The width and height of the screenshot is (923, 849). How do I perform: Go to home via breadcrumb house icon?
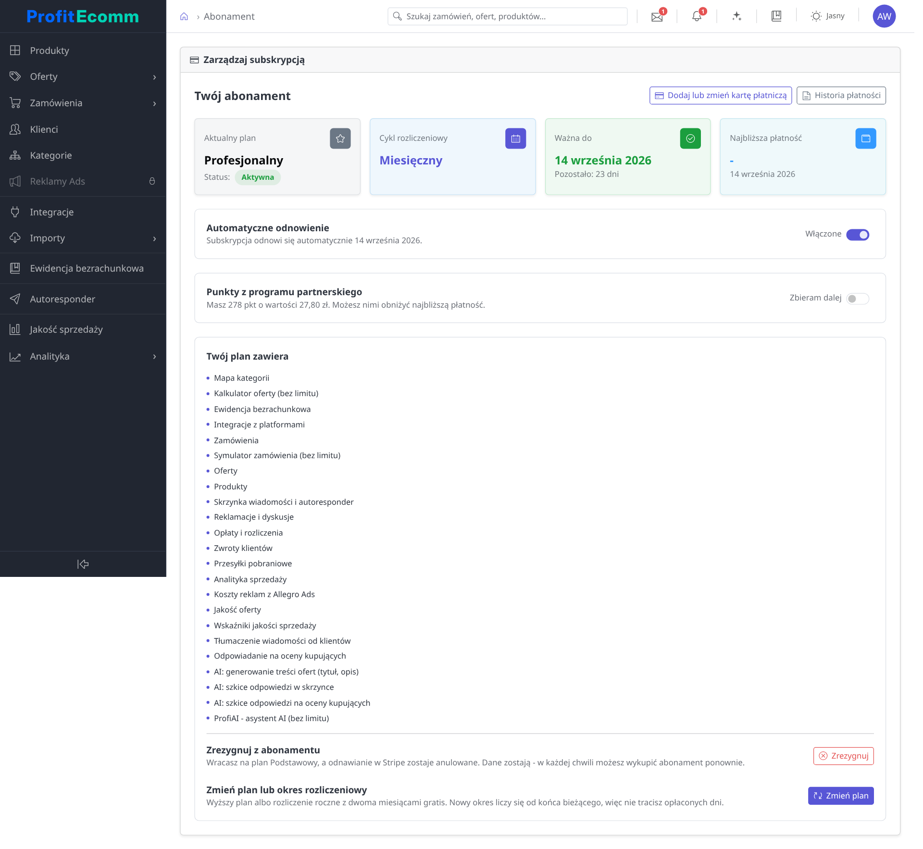click(x=184, y=17)
